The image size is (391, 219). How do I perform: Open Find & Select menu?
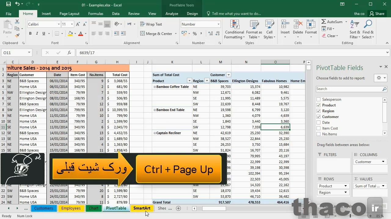(x=368, y=30)
